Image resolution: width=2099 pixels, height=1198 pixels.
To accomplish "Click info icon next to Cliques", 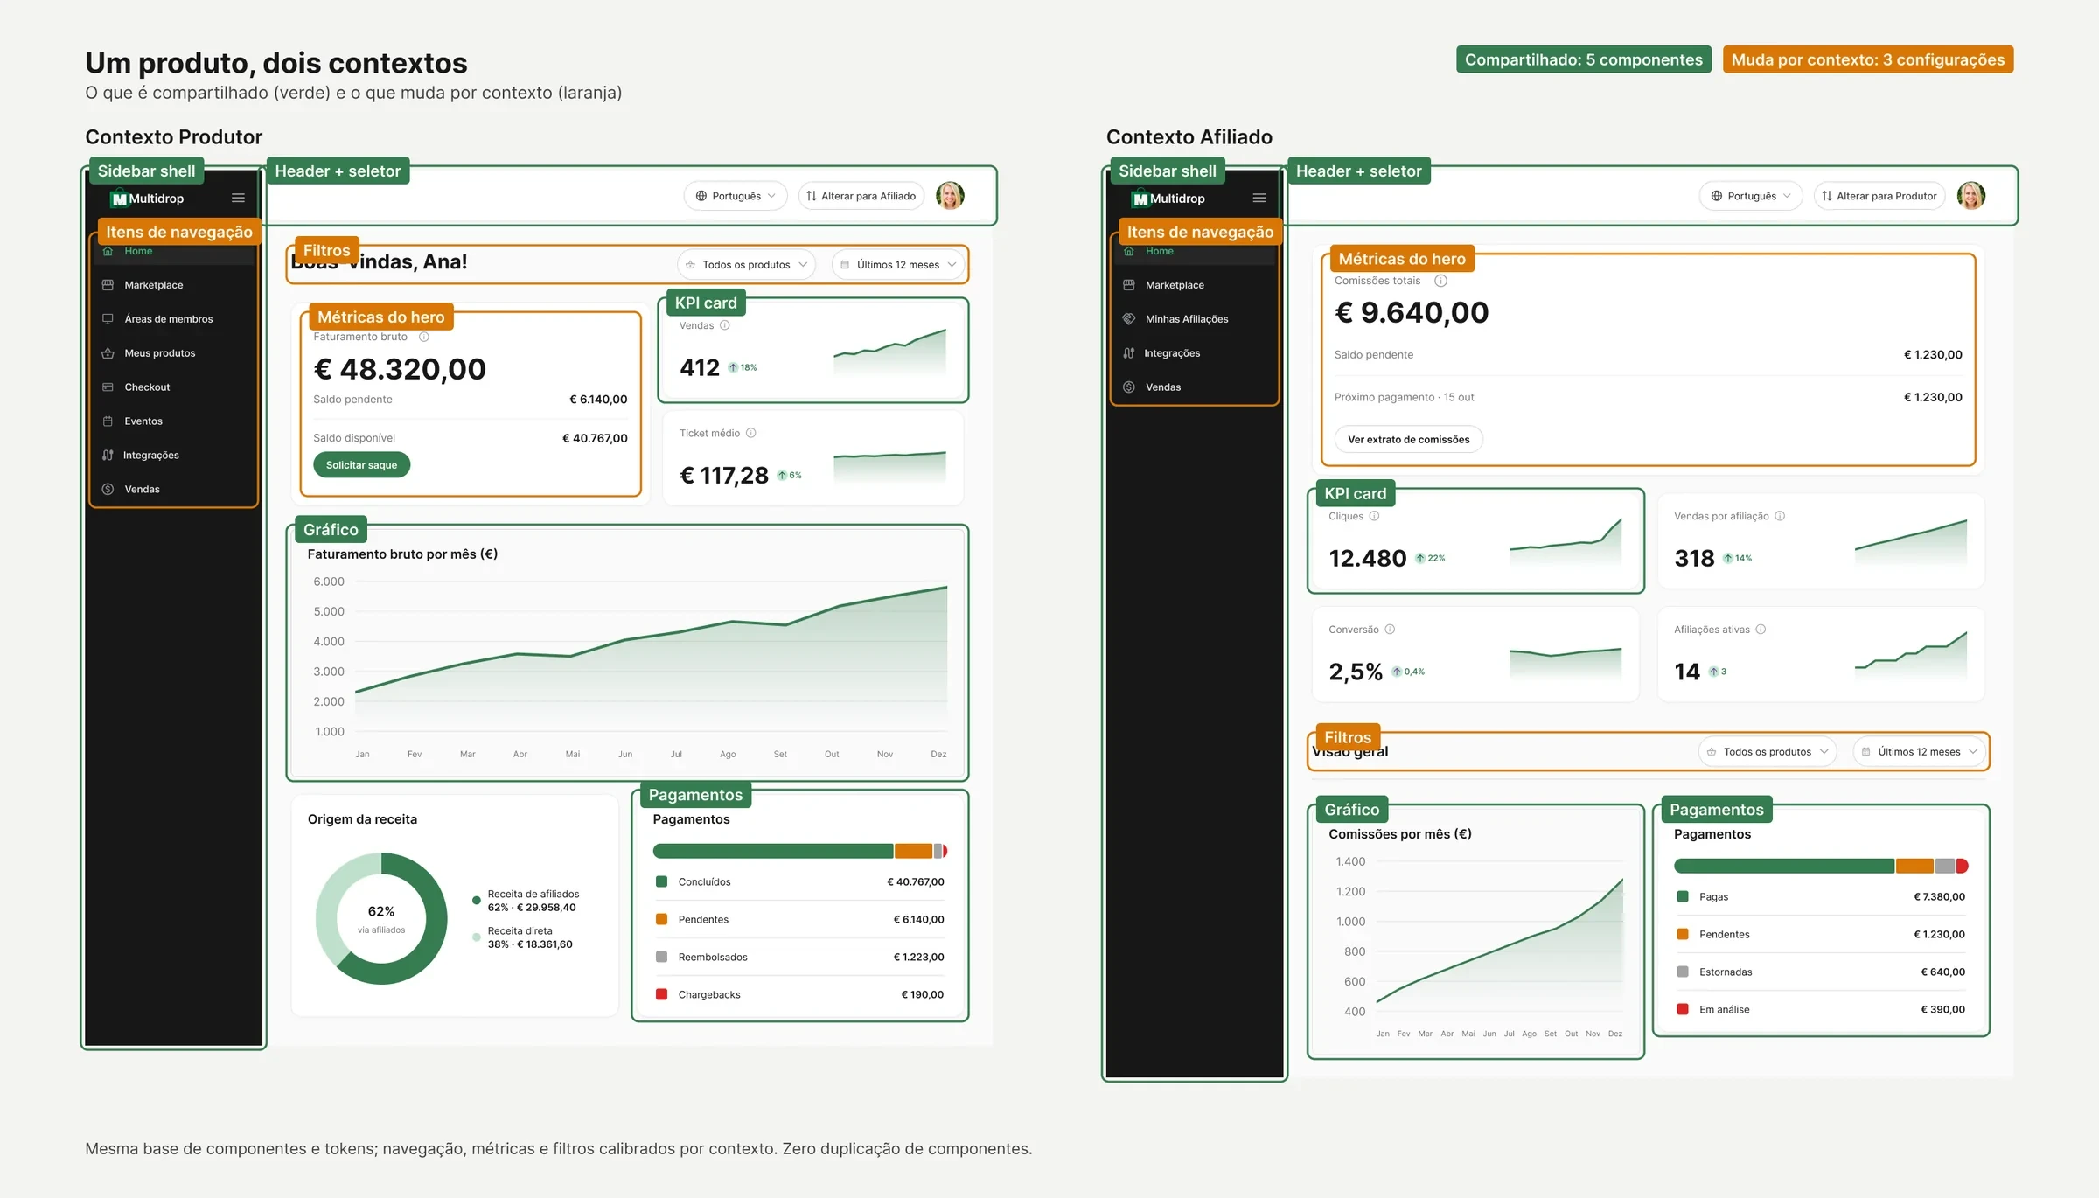I will coord(1375,516).
